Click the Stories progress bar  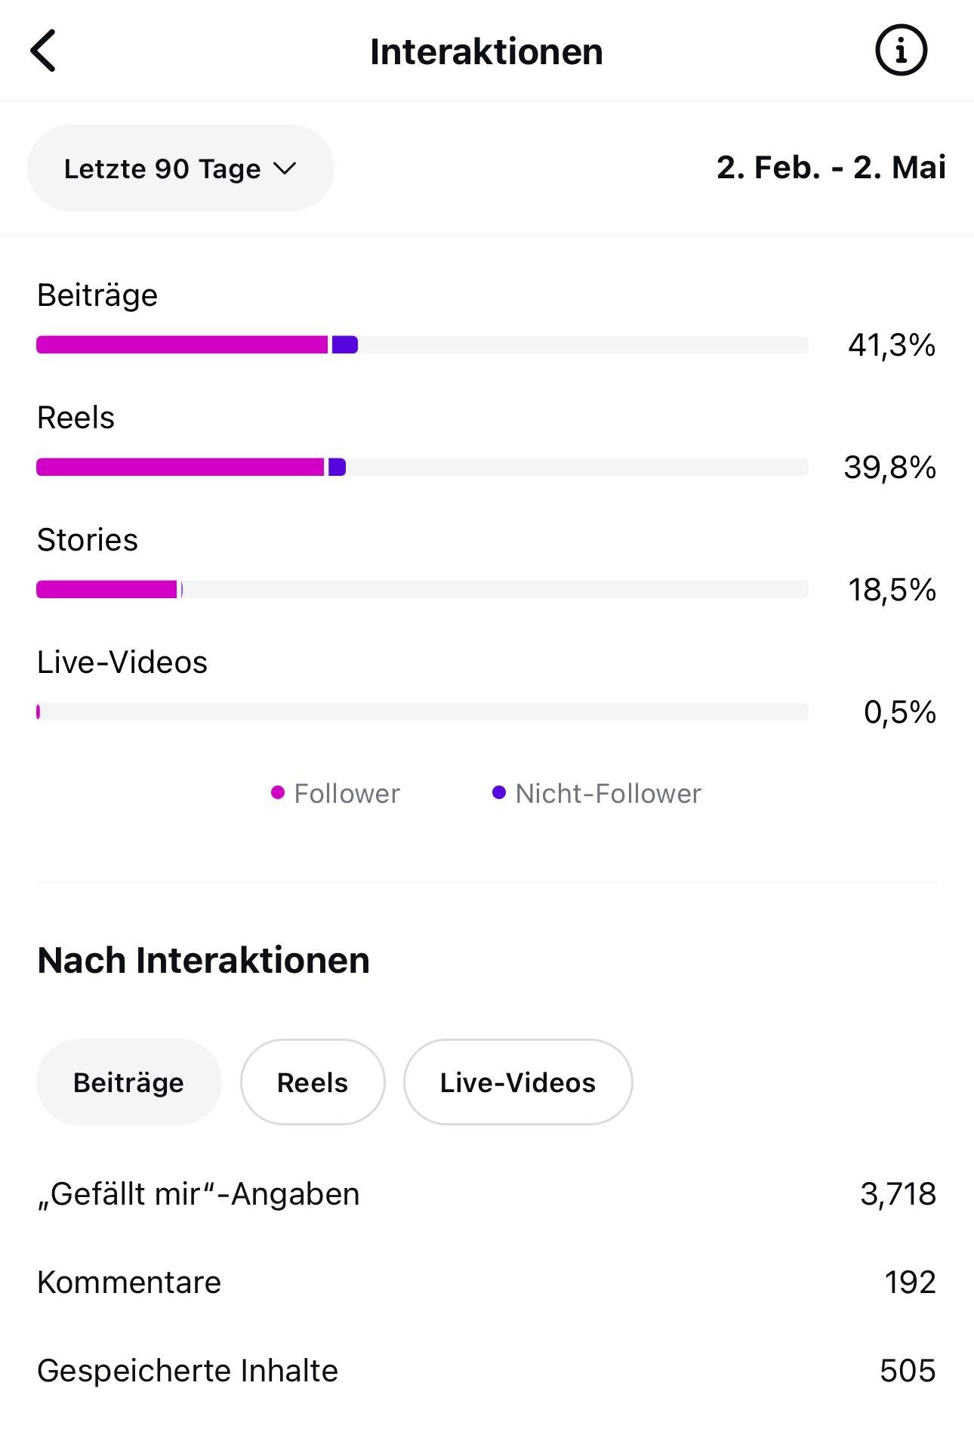[422, 590]
